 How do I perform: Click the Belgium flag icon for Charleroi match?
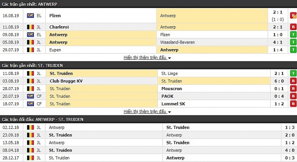(x=30, y=27)
